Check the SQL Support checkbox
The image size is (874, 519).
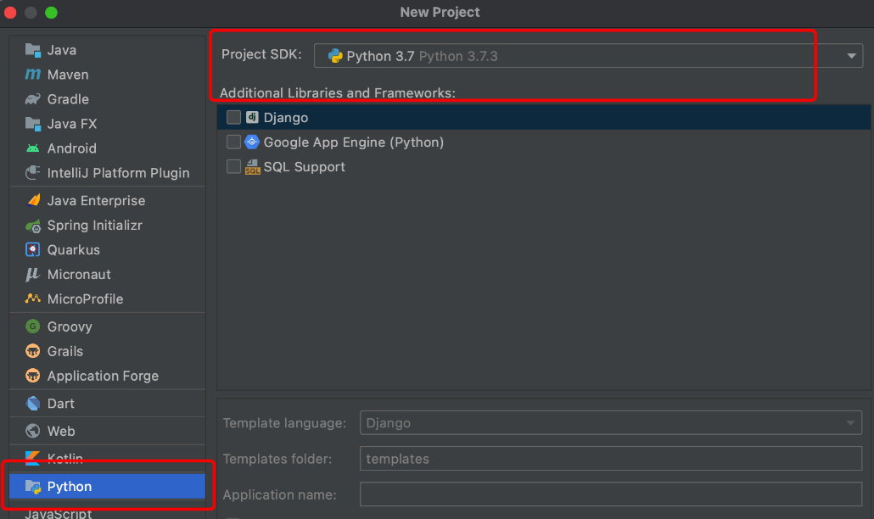(233, 166)
